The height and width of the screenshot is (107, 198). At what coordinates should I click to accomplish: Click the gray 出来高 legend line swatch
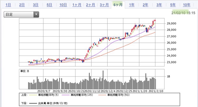click(x=33, y=104)
